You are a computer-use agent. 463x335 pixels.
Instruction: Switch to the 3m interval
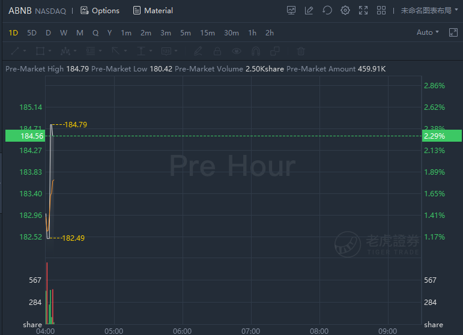(166, 33)
